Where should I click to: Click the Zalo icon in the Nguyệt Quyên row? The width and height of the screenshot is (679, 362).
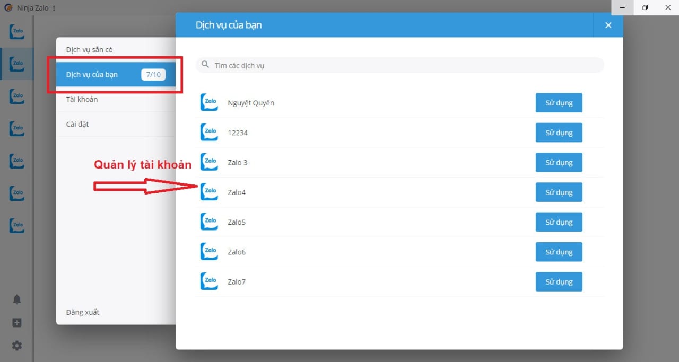209,103
